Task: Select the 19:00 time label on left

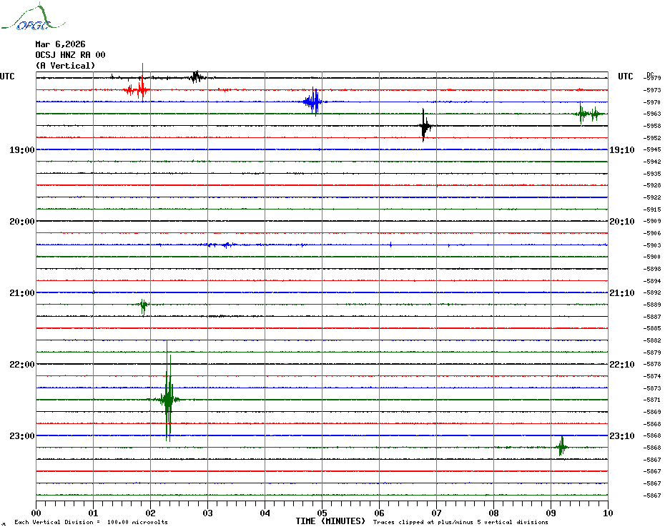Action: click(22, 150)
